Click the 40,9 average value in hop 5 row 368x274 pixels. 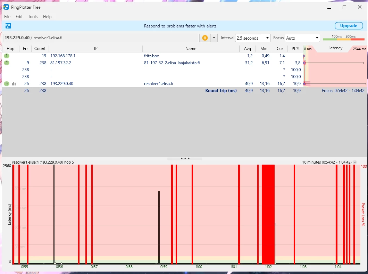point(249,84)
